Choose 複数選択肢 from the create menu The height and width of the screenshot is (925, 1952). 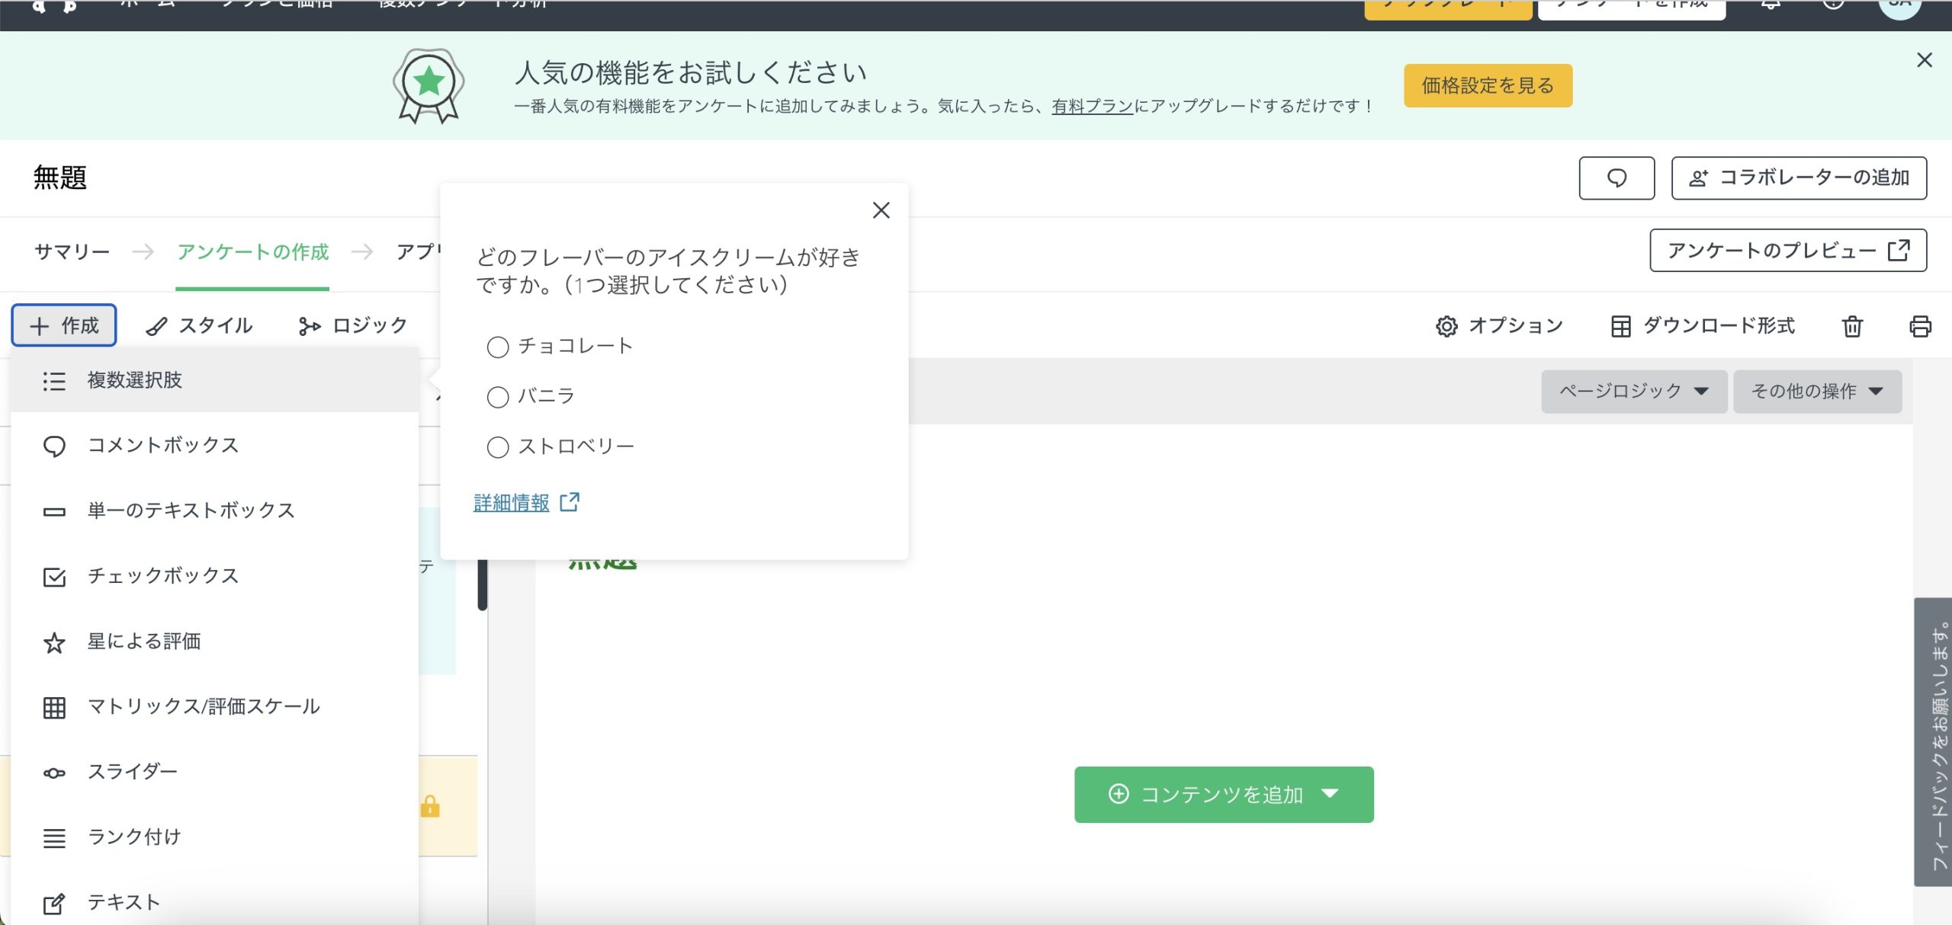134,380
